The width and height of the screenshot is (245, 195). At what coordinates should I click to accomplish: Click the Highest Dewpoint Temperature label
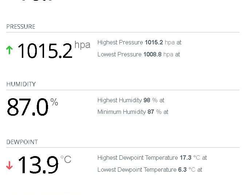138,158
